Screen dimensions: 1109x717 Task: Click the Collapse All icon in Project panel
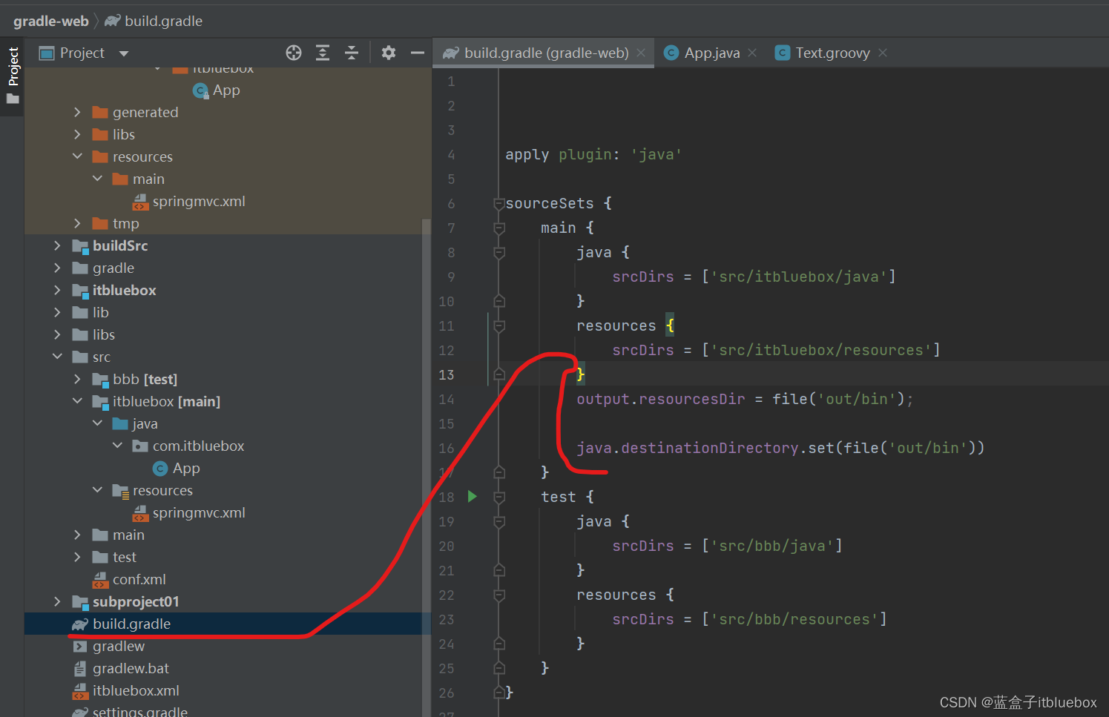pos(352,53)
